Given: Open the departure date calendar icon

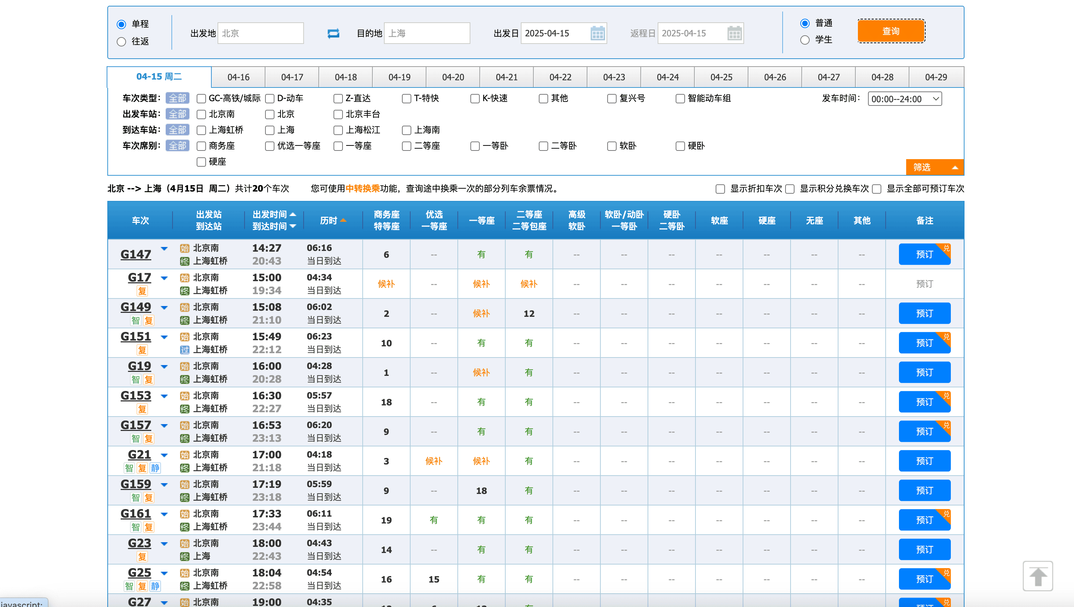Looking at the screenshot, I should pyautogui.click(x=597, y=33).
